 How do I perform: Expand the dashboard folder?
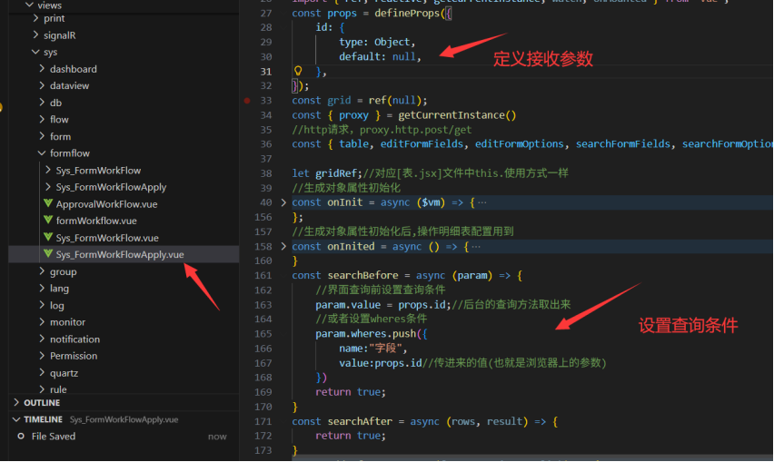pos(42,69)
